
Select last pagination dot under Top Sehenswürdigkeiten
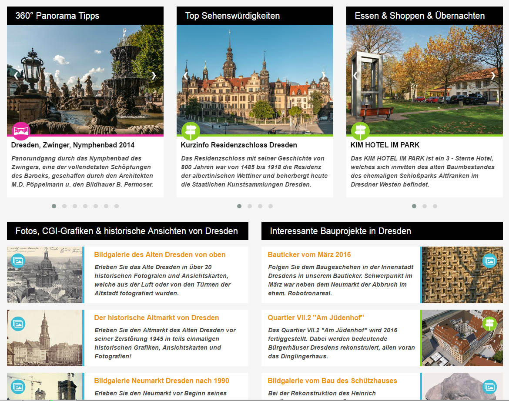pos(271,206)
